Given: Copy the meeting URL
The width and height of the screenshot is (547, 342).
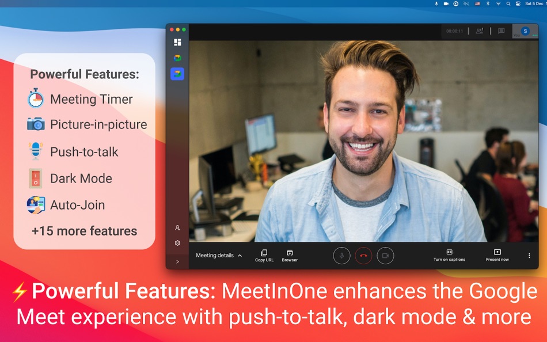Looking at the screenshot, I should 264,256.
